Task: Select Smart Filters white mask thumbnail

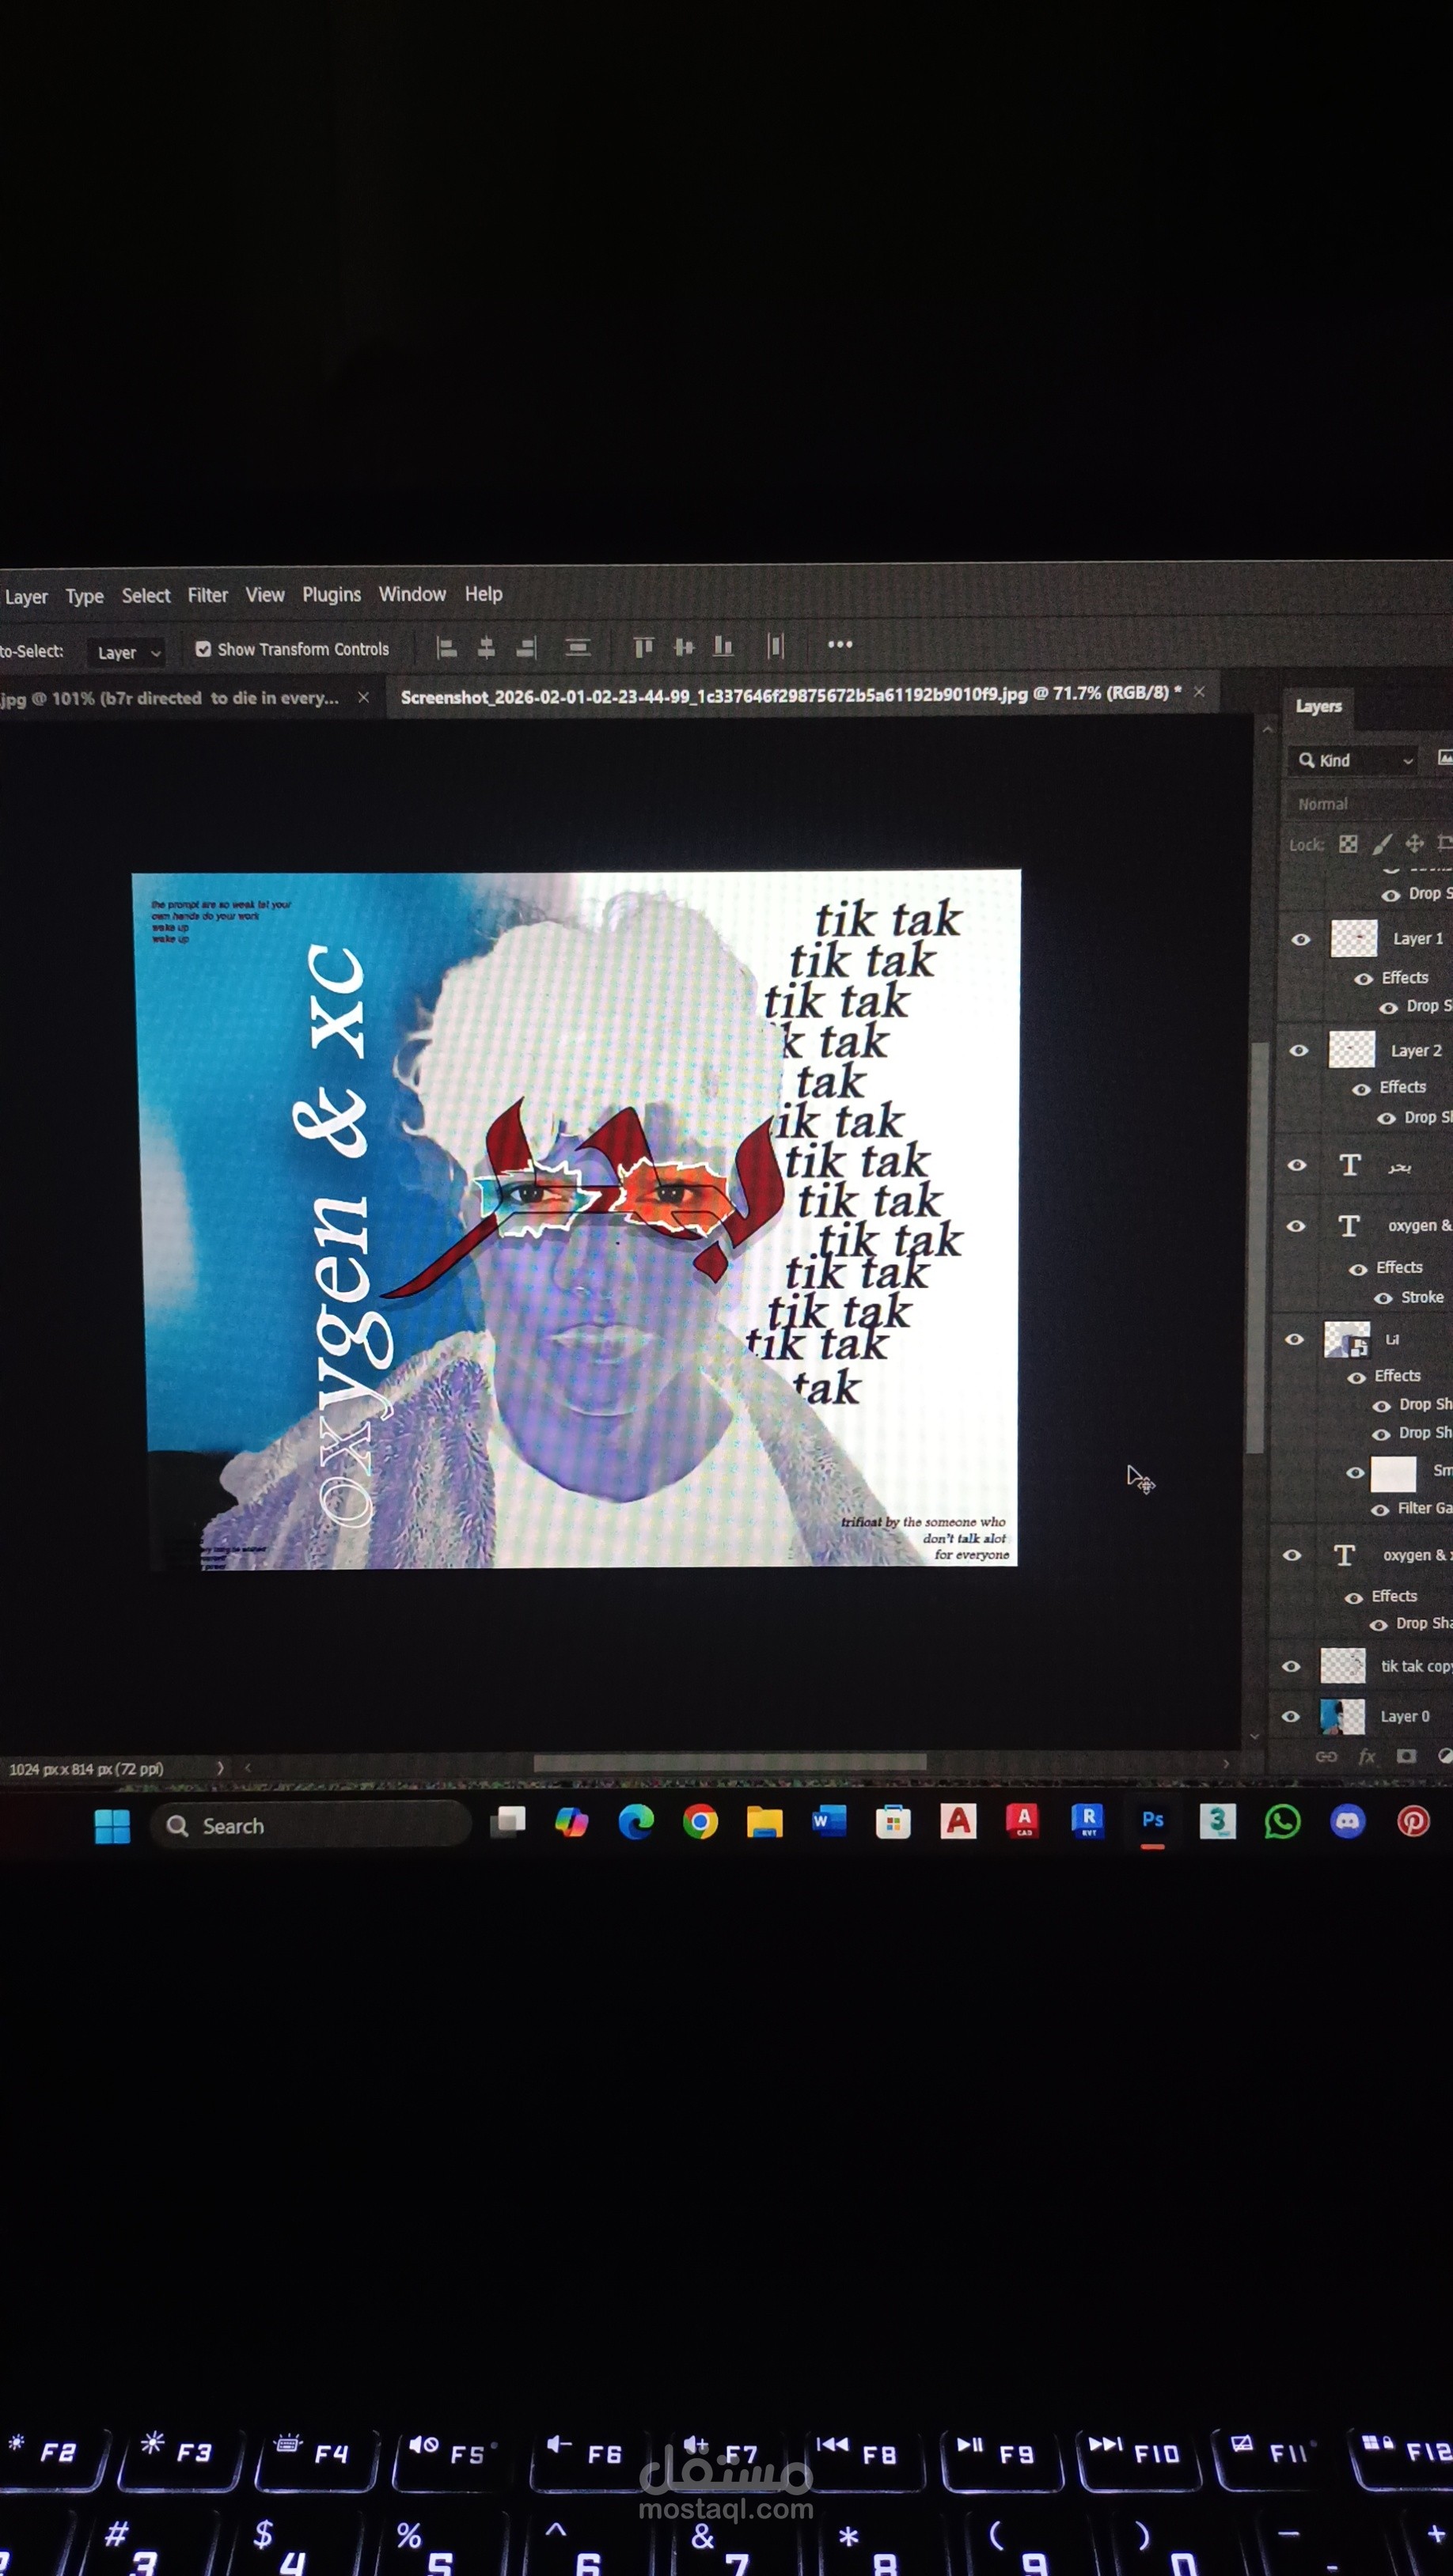Action: coord(1393,1473)
